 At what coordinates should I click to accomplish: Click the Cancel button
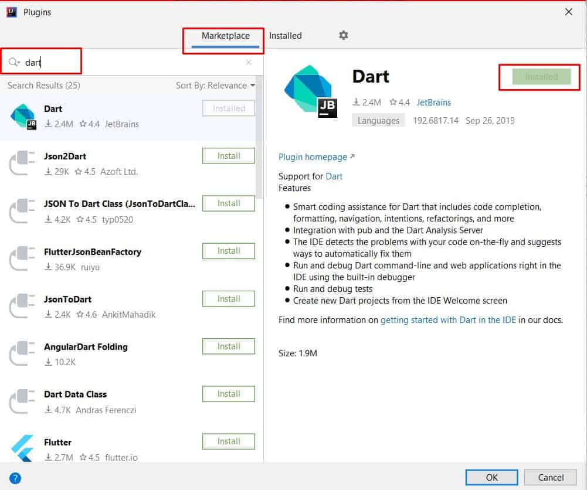click(550, 477)
